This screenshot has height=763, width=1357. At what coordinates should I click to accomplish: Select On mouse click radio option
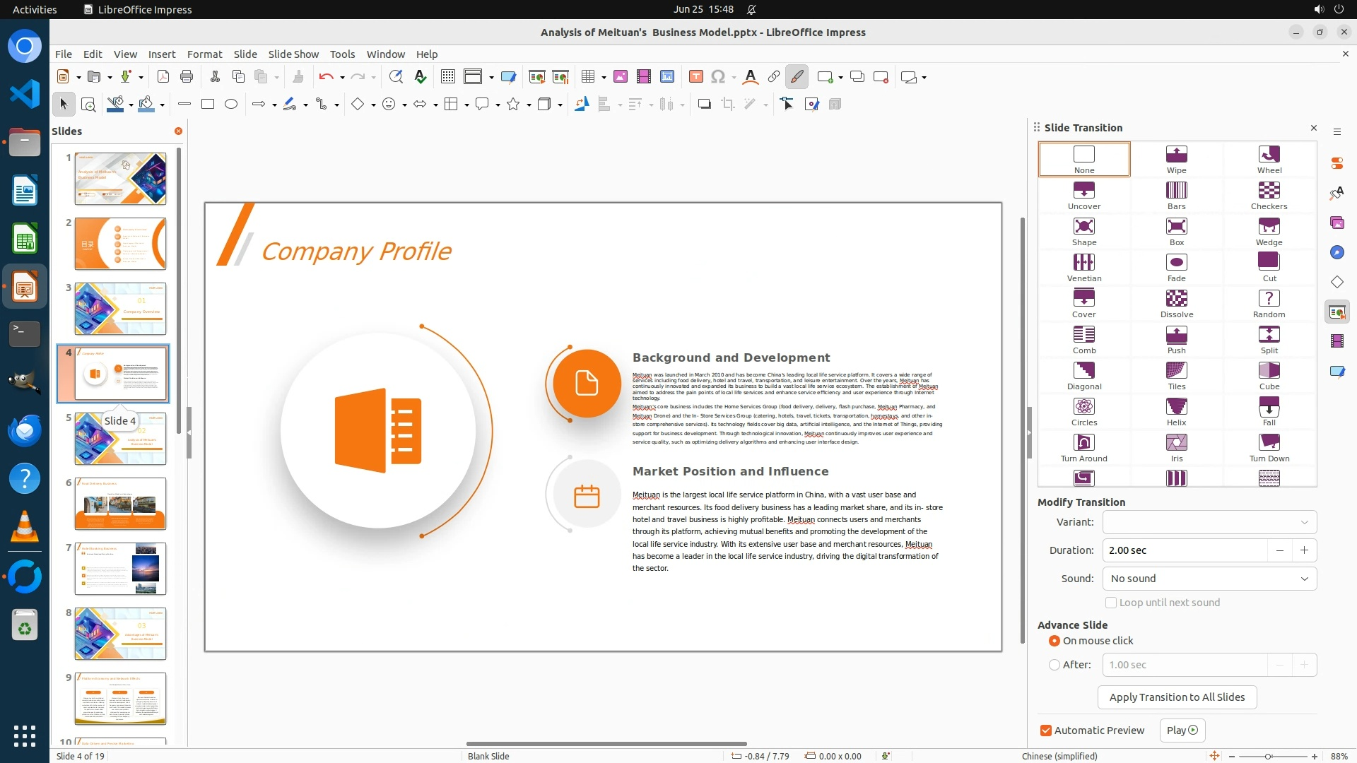point(1055,641)
